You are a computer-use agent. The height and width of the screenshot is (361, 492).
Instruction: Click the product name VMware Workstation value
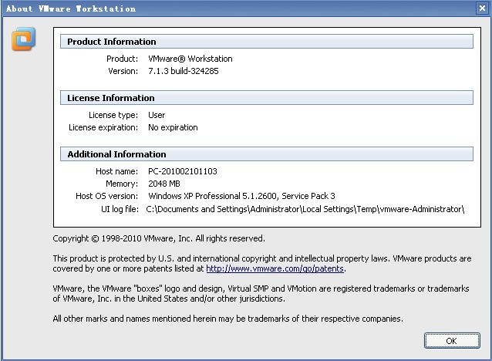[x=190, y=59]
